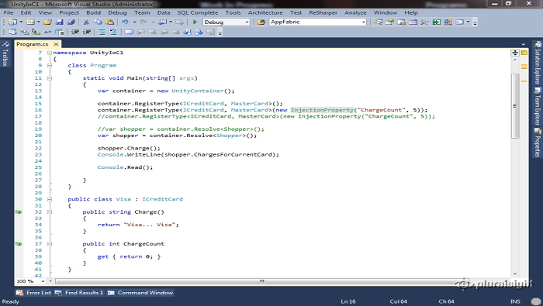Click the Toolbox wrench toolbar icon

click(x=424, y=22)
